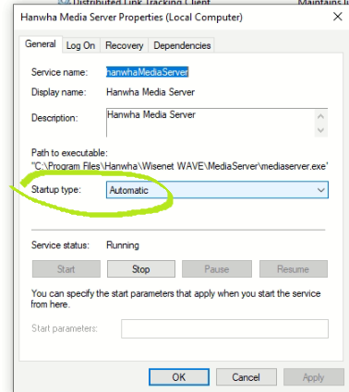The height and width of the screenshot is (392, 349).
Task: Click the Stop service button
Action: click(x=141, y=269)
